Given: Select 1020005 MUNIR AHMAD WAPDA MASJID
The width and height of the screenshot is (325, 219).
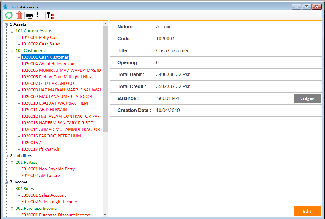Looking at the screenshot, I should 61,70.
